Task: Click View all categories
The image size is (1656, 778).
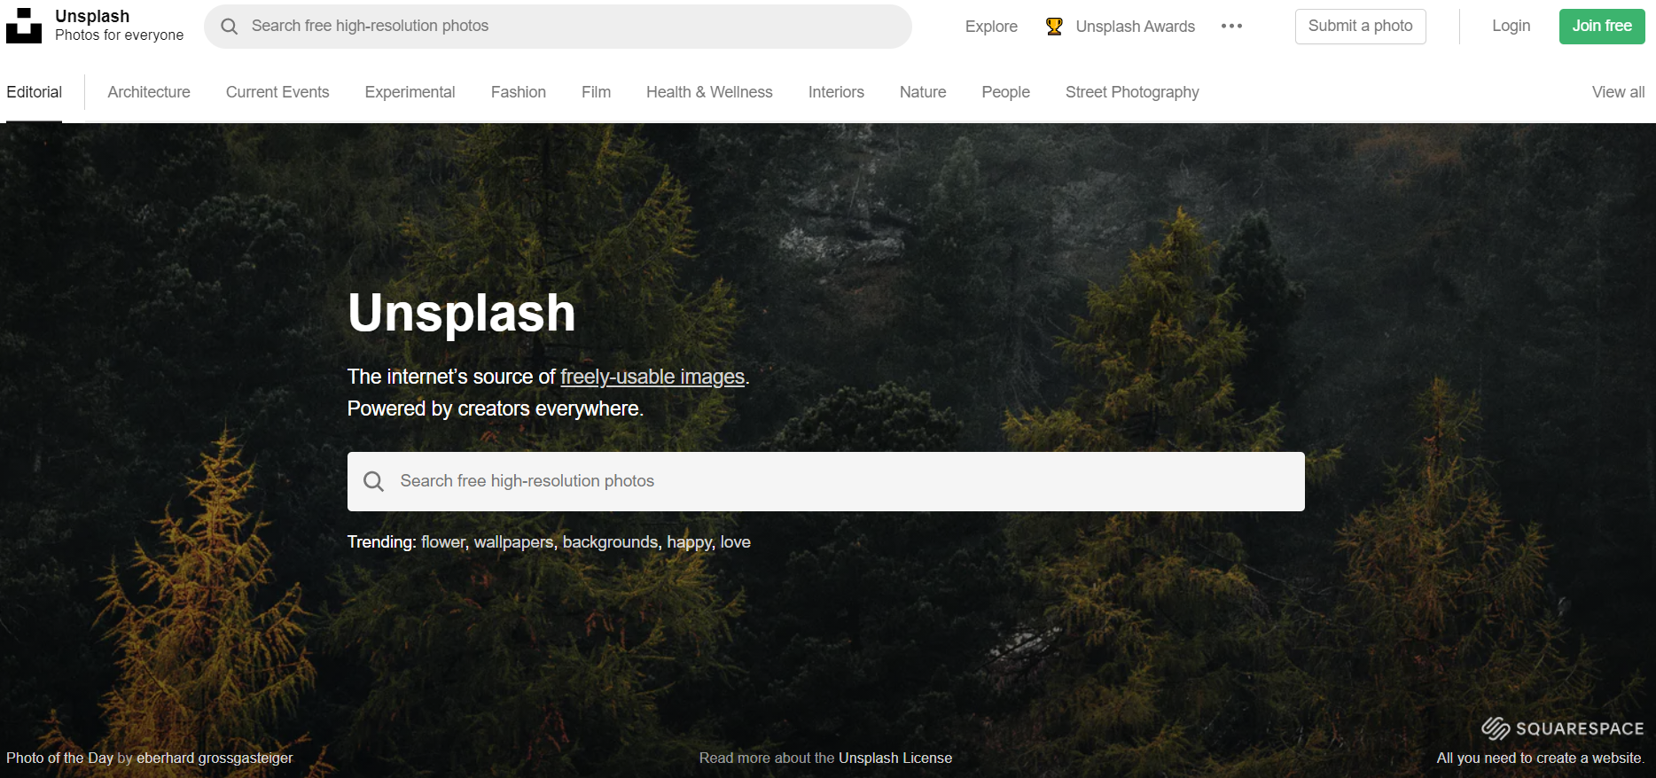Action: click(x=1618, y=92)
